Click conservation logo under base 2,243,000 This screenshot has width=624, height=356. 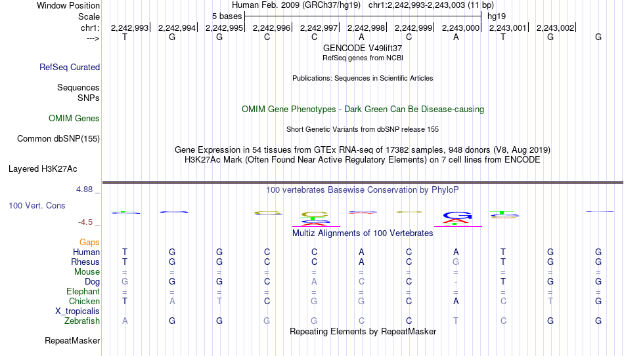click(x=457, y=218)
